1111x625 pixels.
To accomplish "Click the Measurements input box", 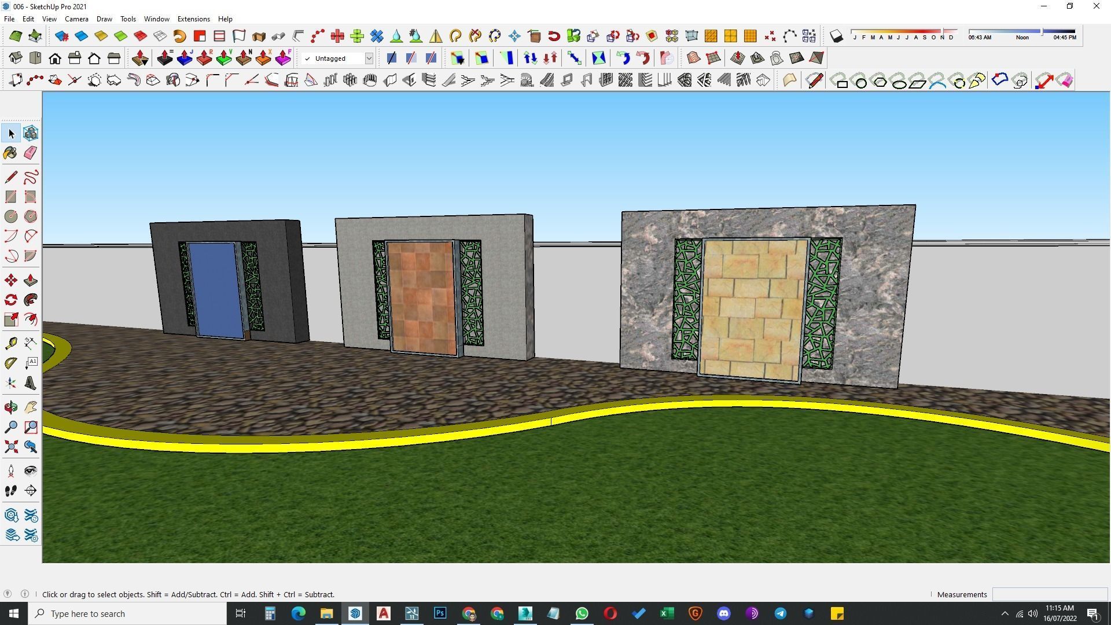I will tap(1049, 594).
